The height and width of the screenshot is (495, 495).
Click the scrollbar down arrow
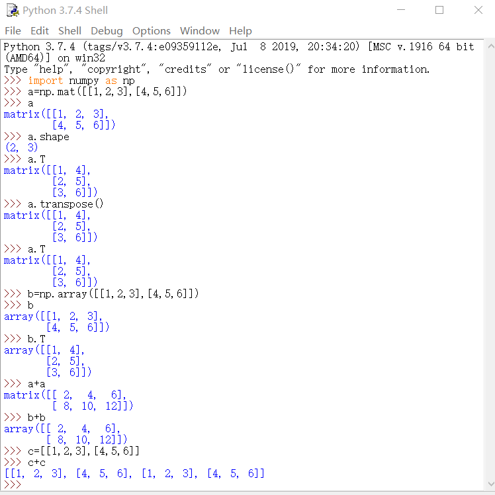[491, 484]
